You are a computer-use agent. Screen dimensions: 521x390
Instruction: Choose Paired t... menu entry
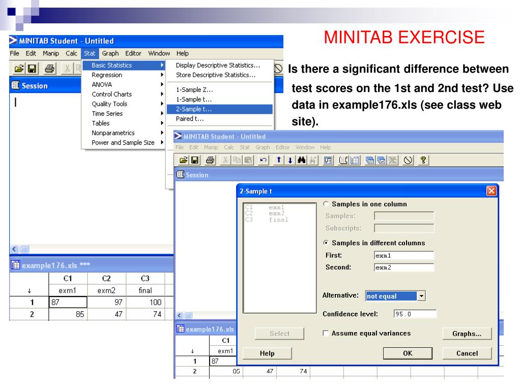[220, 119]
